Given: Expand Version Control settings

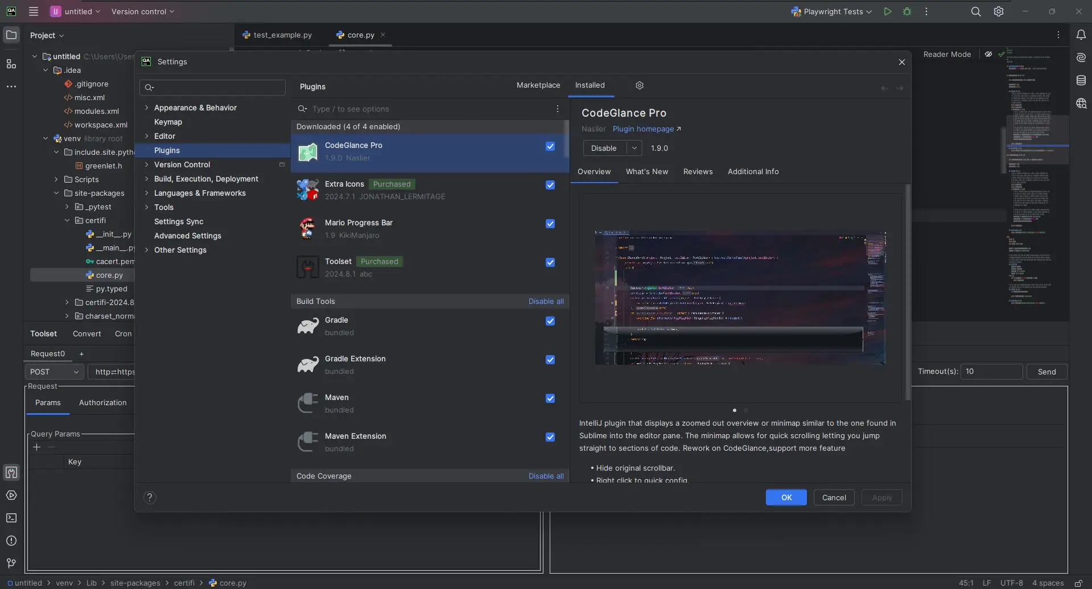Looking at the screenshot, I should coord(146,164).
